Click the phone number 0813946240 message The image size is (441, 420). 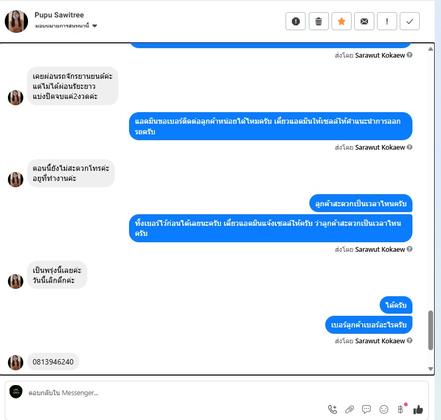point(53,362)
